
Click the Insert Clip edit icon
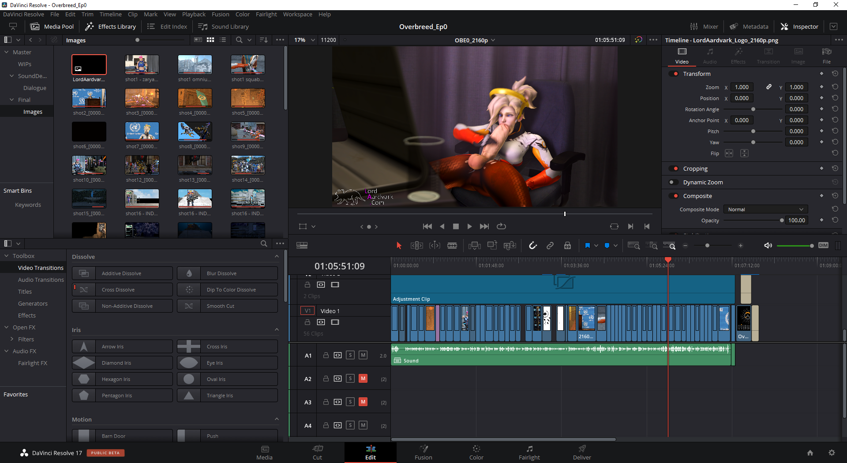pyautogui.click(x=475, y=246)
